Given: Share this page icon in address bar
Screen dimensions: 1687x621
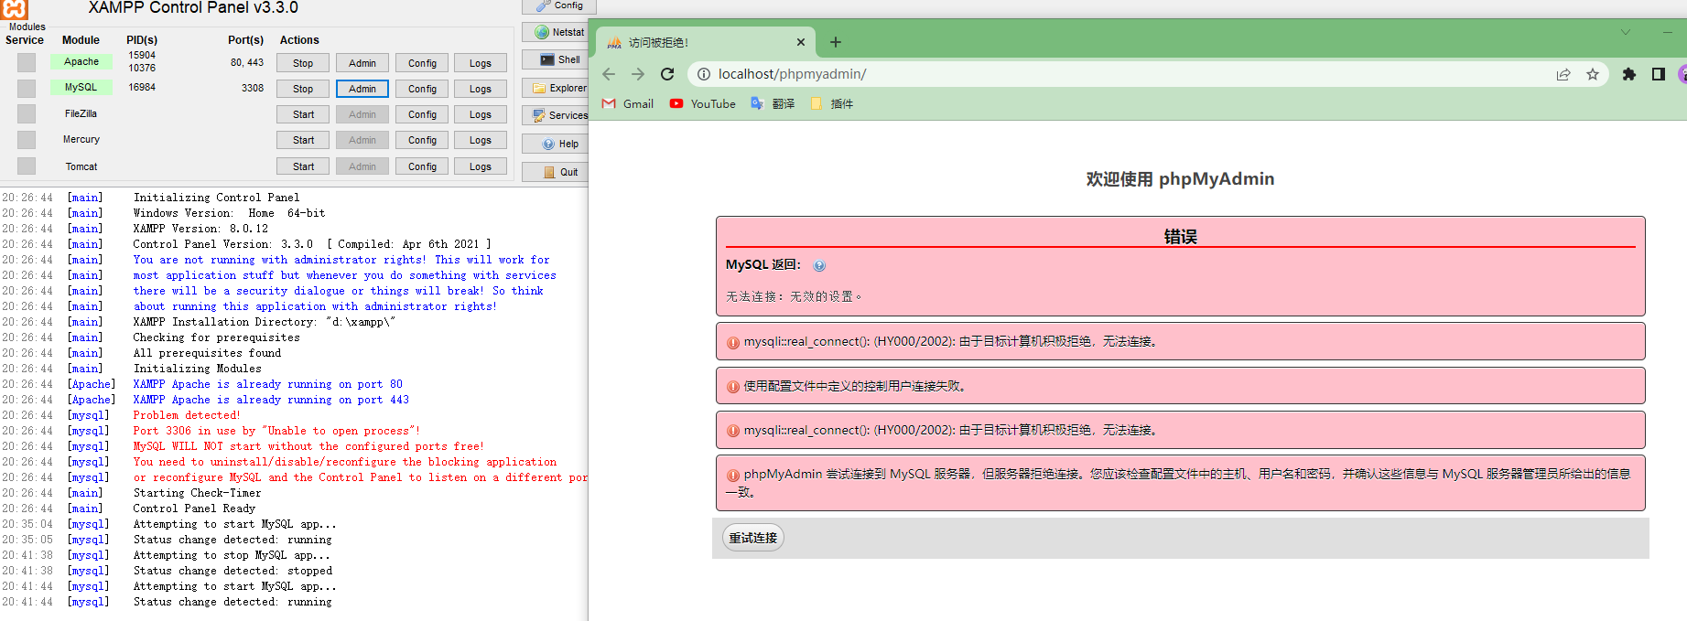Looking at the screenshot, I should [1563, 74].
